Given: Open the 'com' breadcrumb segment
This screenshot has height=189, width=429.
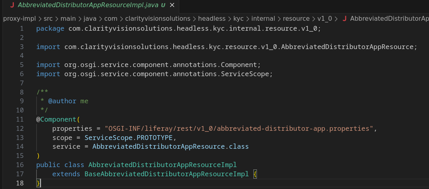Looking at the screenshot, I should coord(110,19).
